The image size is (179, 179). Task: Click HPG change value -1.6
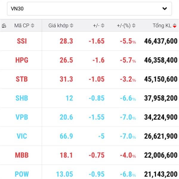coord(98,60)
